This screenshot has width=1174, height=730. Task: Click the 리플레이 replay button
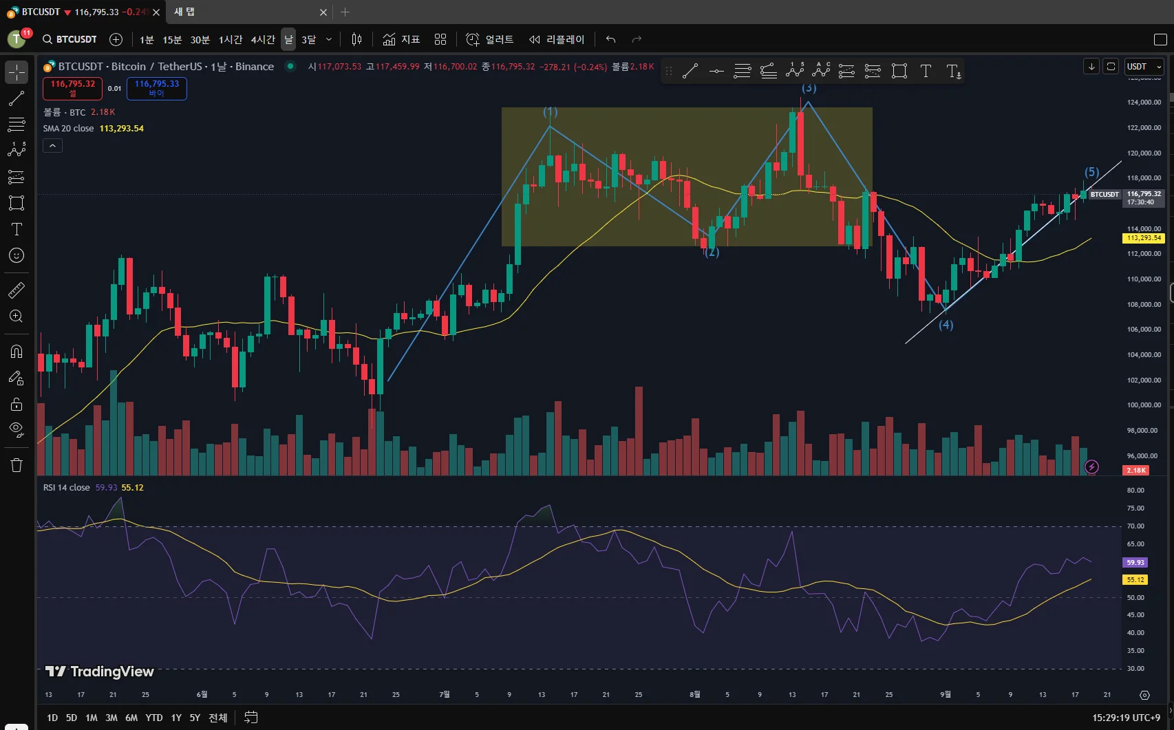pos(556,39)
